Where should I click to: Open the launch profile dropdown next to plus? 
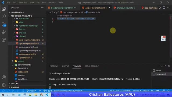[162, 66]
